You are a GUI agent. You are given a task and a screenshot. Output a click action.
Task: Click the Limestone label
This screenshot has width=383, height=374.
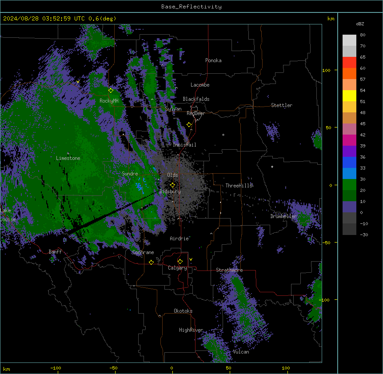68,158
